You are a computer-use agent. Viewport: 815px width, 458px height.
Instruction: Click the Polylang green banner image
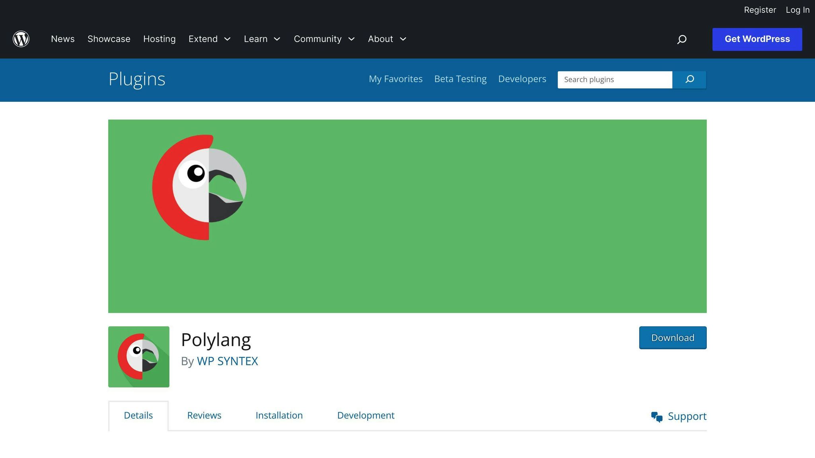(407, 216)
